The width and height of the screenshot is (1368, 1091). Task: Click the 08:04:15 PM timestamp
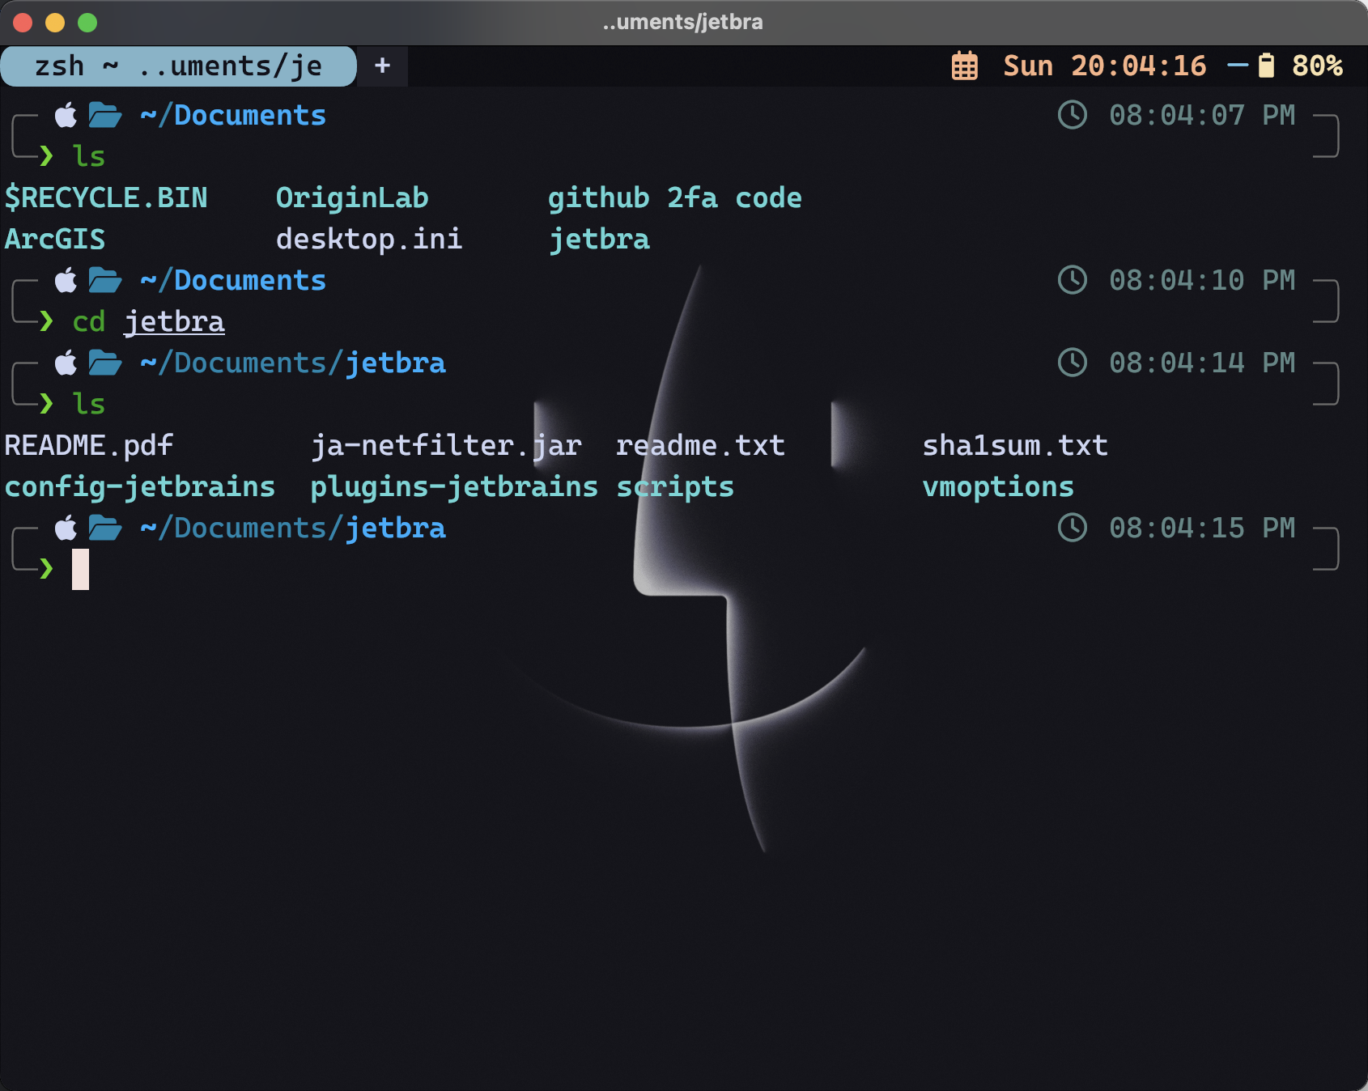click(1202, 528)
